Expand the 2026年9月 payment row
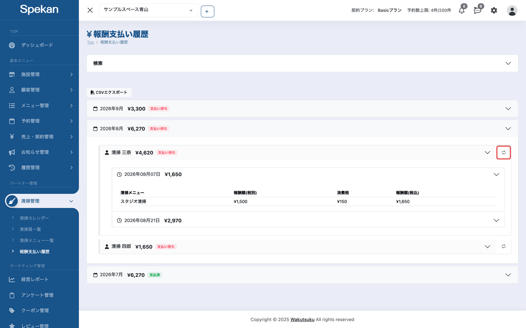This screenshot has height=328, width=526. click(x=302, y=109)
